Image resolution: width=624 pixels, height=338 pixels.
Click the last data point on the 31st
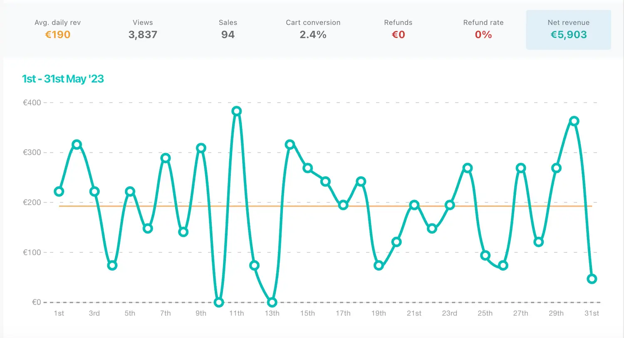pyautogui.click(x=592, y=279)
